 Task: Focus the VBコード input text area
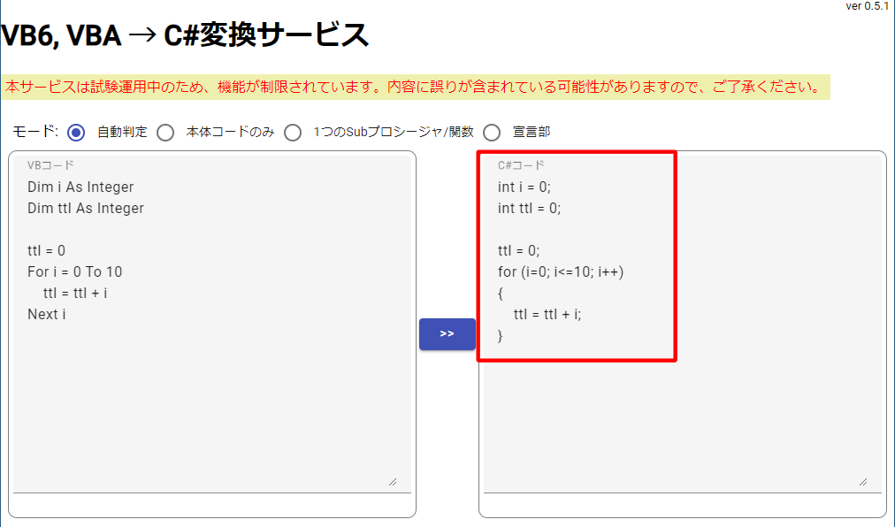click(x=212, y=325)
